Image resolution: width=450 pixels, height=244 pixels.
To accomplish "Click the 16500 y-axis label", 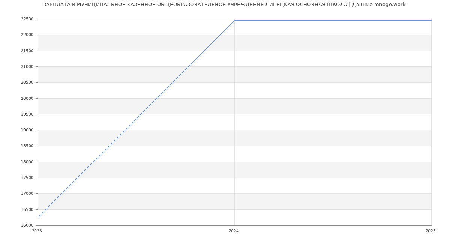I will coord(27,209).
